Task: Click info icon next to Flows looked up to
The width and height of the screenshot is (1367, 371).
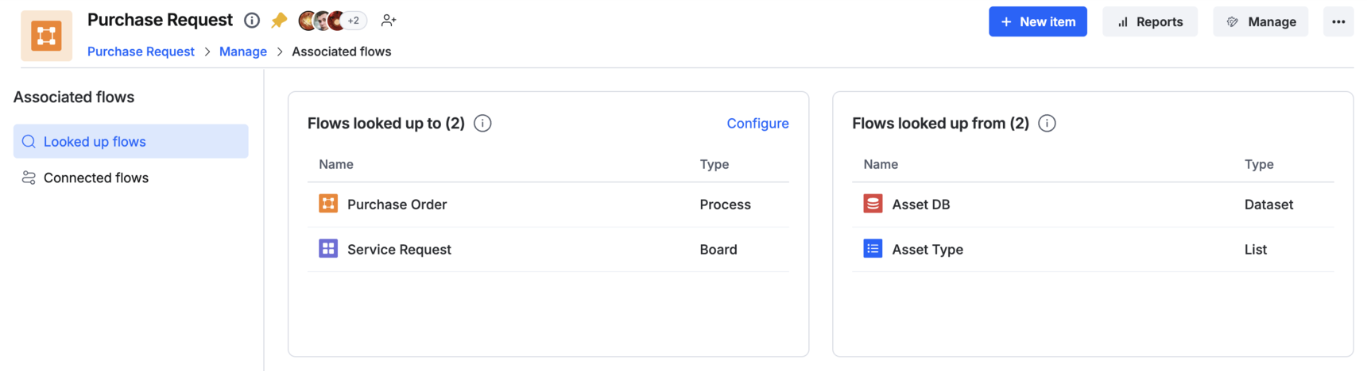Action: [x=482, y=124]
